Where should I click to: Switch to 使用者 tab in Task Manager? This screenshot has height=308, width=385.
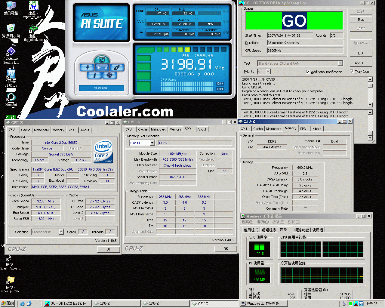[x=318, y=230]
